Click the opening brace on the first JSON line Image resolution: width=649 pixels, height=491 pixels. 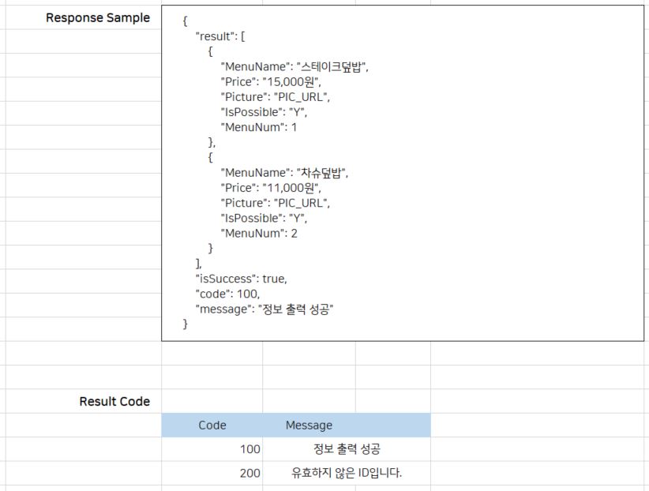(186, 21)
